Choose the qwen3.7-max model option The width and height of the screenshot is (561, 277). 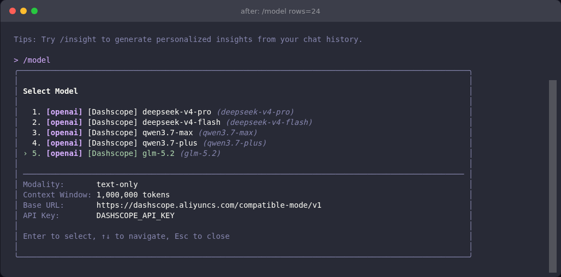point(145,133)
